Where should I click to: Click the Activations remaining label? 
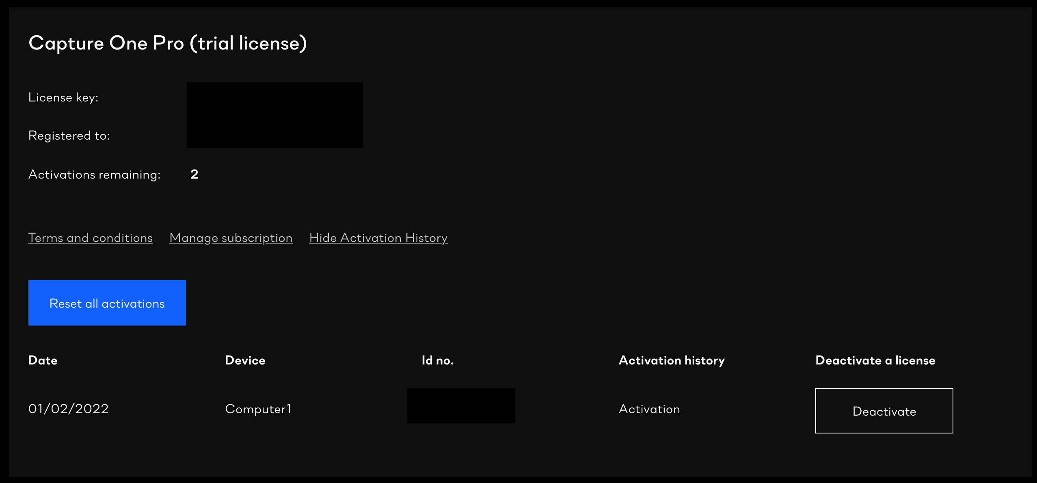coord(95,175)
